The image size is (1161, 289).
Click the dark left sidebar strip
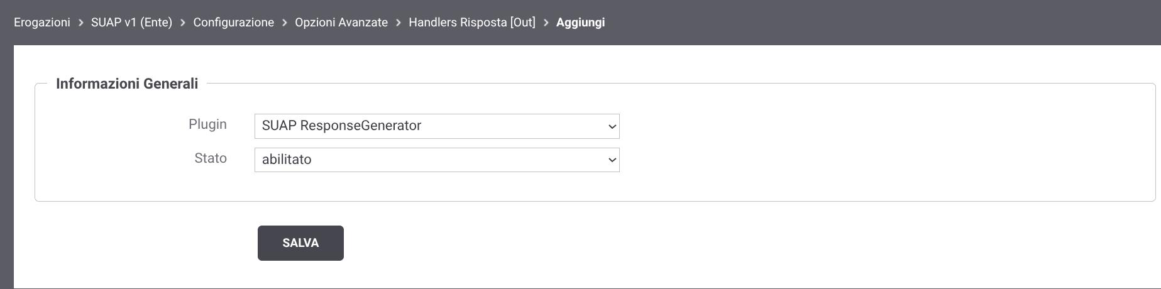point(6,166)
